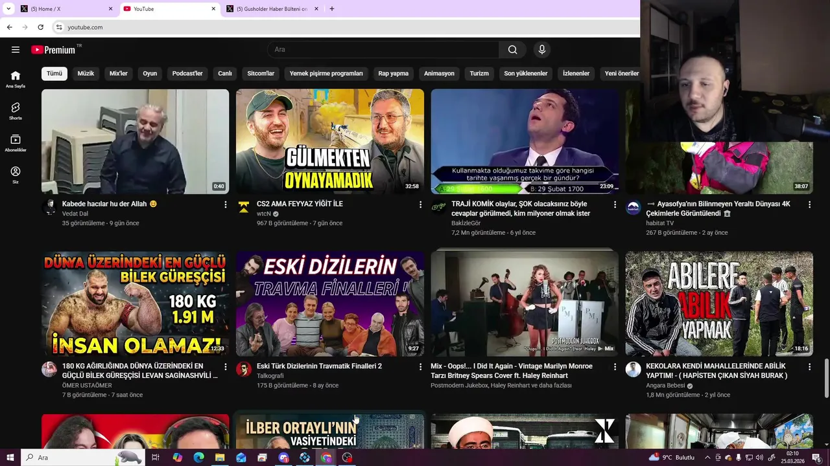Play the GÜLMEKTEN OYNAYAMADIK thumbnail video

pos(330,142)
